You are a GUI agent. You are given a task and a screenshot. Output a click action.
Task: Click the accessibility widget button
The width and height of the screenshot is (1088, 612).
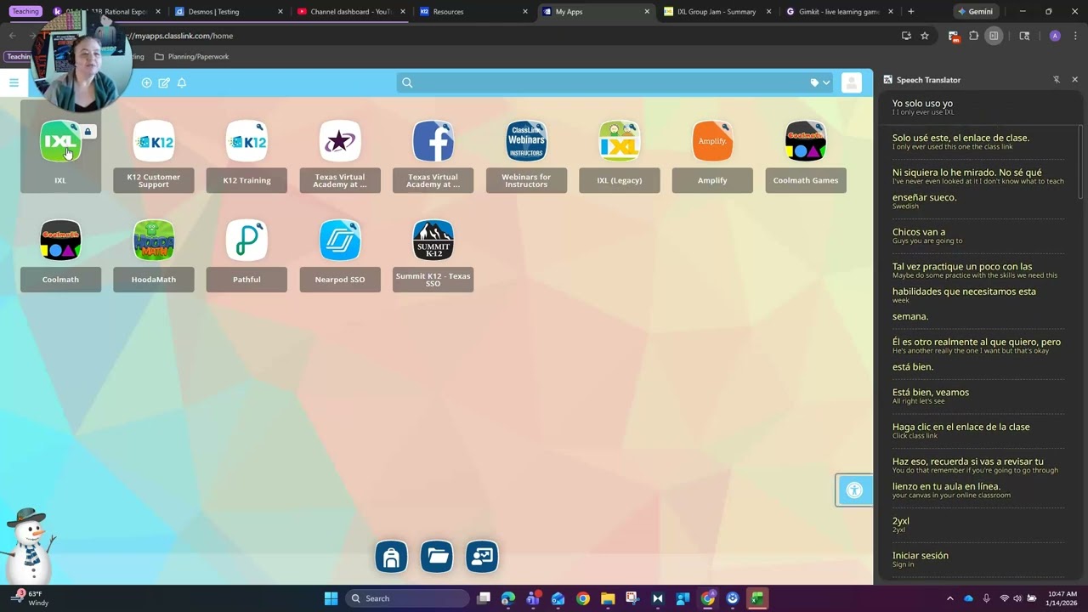(x=854, y=490)
